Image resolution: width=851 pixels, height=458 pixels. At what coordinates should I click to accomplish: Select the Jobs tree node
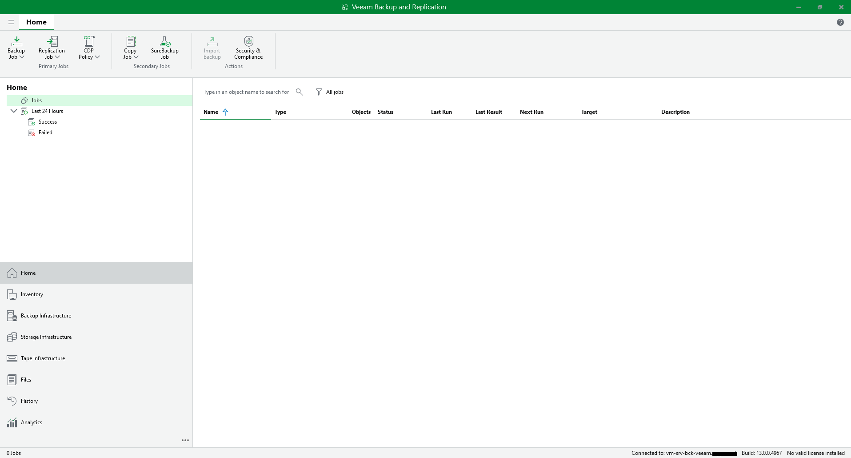click(x=36, y=100)
